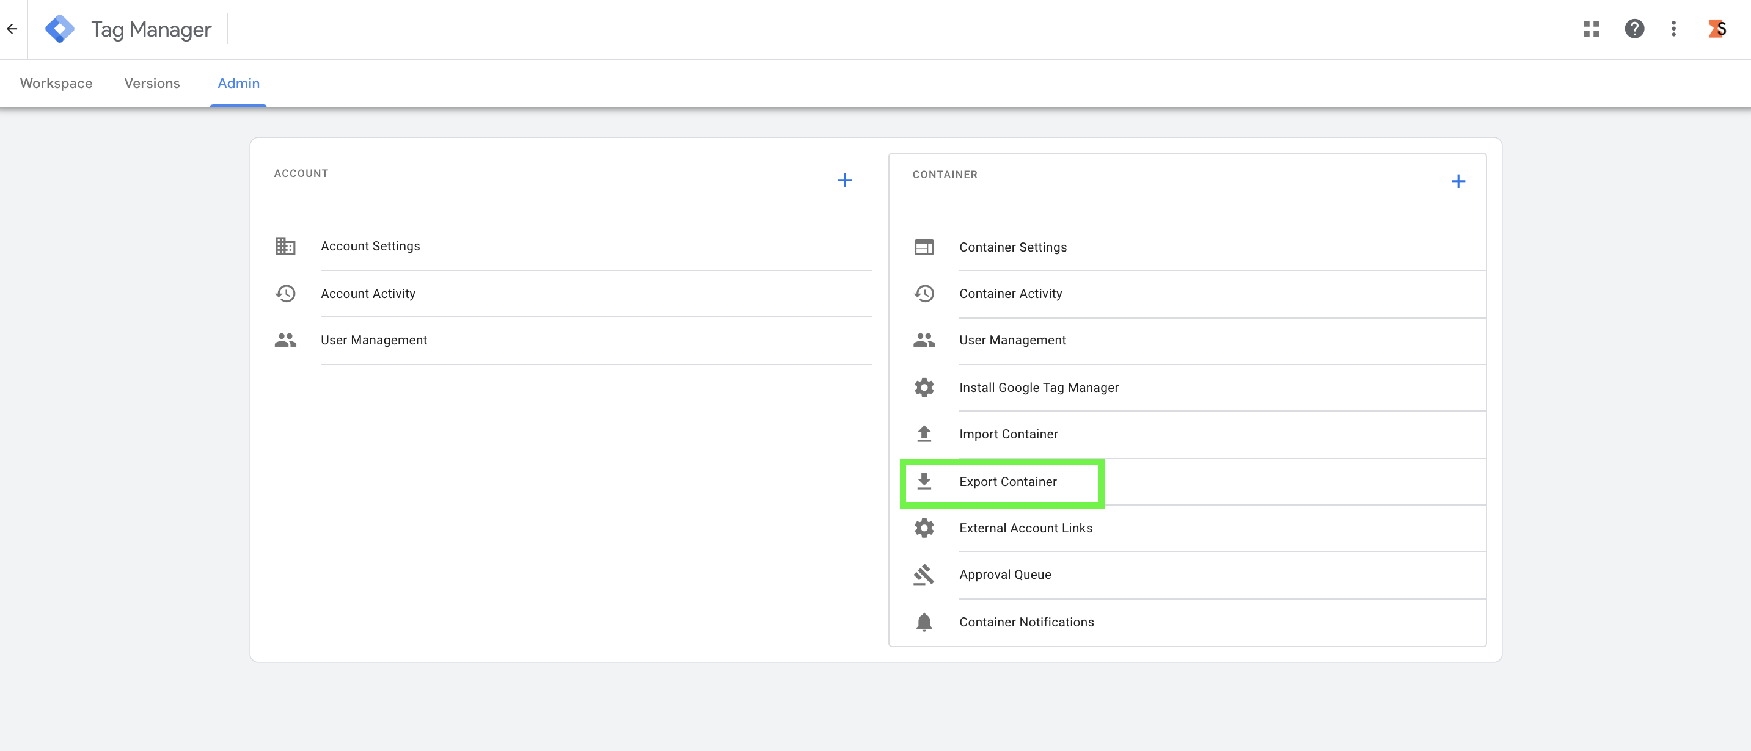Click the Container Notifications bell icon

click(924, 622)
